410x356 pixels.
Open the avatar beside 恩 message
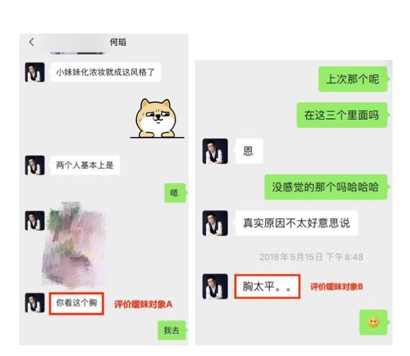(215, 151)
